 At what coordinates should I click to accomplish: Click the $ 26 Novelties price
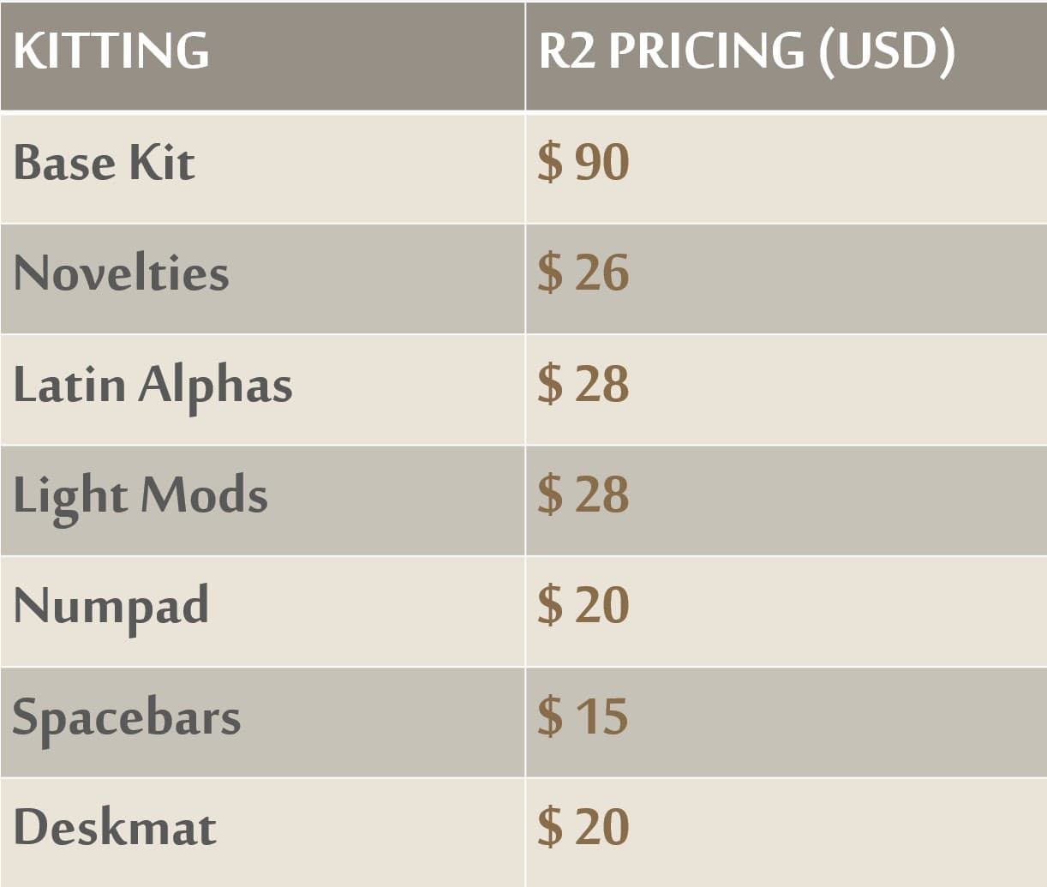pyautogui.click(x=583, y=273)
